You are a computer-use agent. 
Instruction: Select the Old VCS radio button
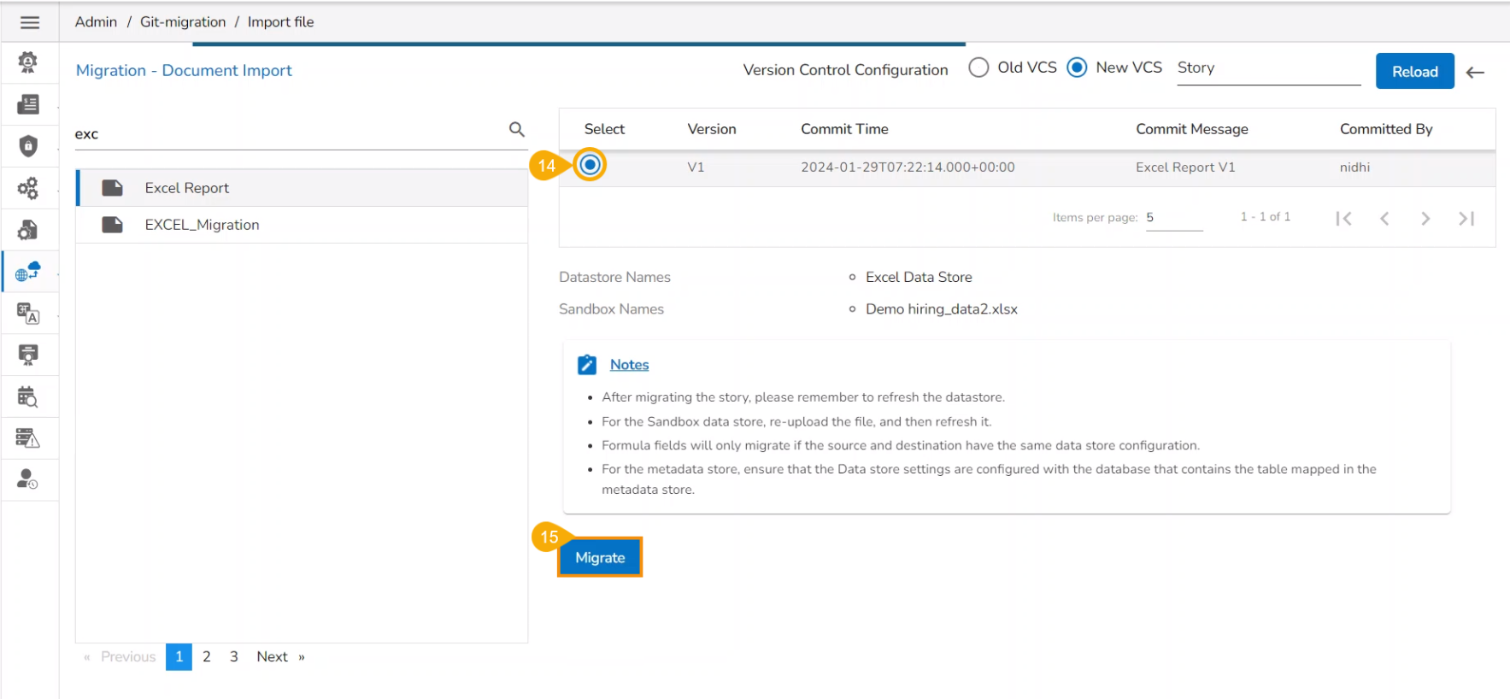(978, 68)
